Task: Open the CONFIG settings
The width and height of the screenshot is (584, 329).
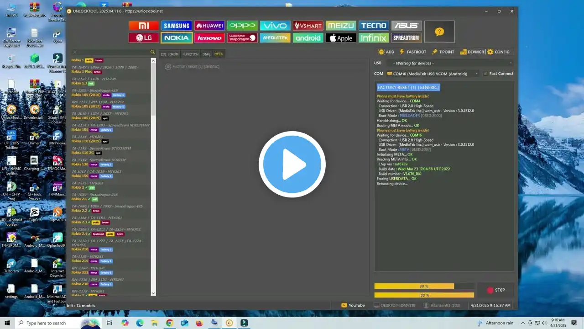Action: click(498, 52)
